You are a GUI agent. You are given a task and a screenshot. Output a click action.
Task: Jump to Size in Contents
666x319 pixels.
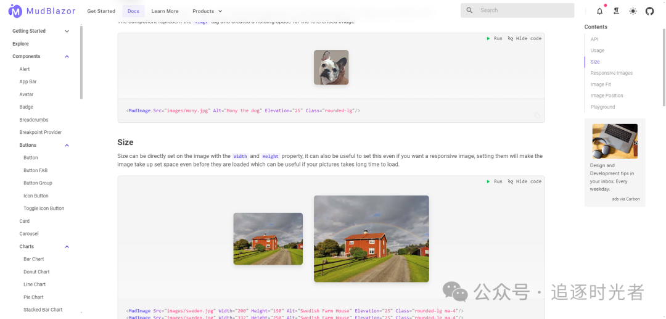pos(595,62)
